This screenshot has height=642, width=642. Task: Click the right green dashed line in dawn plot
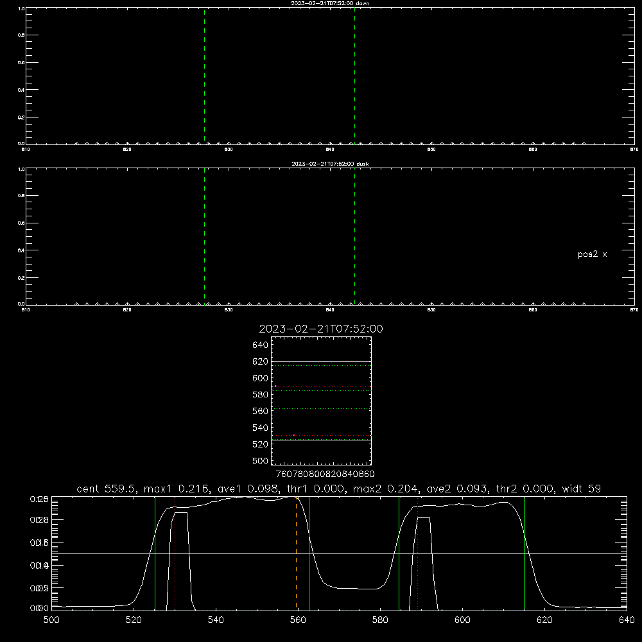[354, 76]
